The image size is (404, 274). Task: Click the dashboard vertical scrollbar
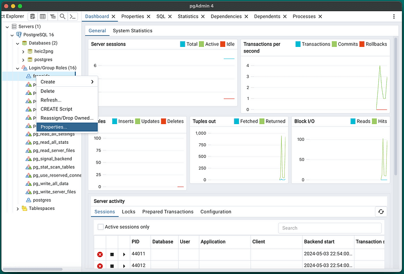pyautogui.click(x=396, y=107)
